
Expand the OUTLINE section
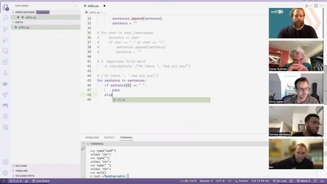46,166
